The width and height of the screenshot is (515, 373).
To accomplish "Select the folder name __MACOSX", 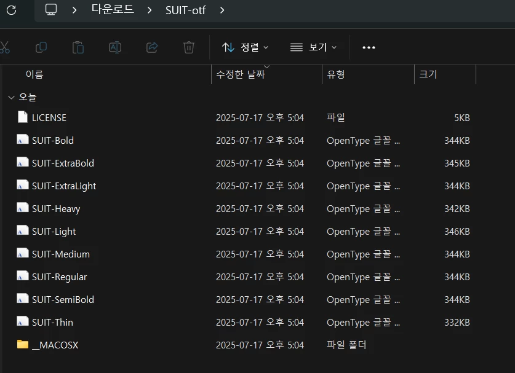I will point(55,345).
